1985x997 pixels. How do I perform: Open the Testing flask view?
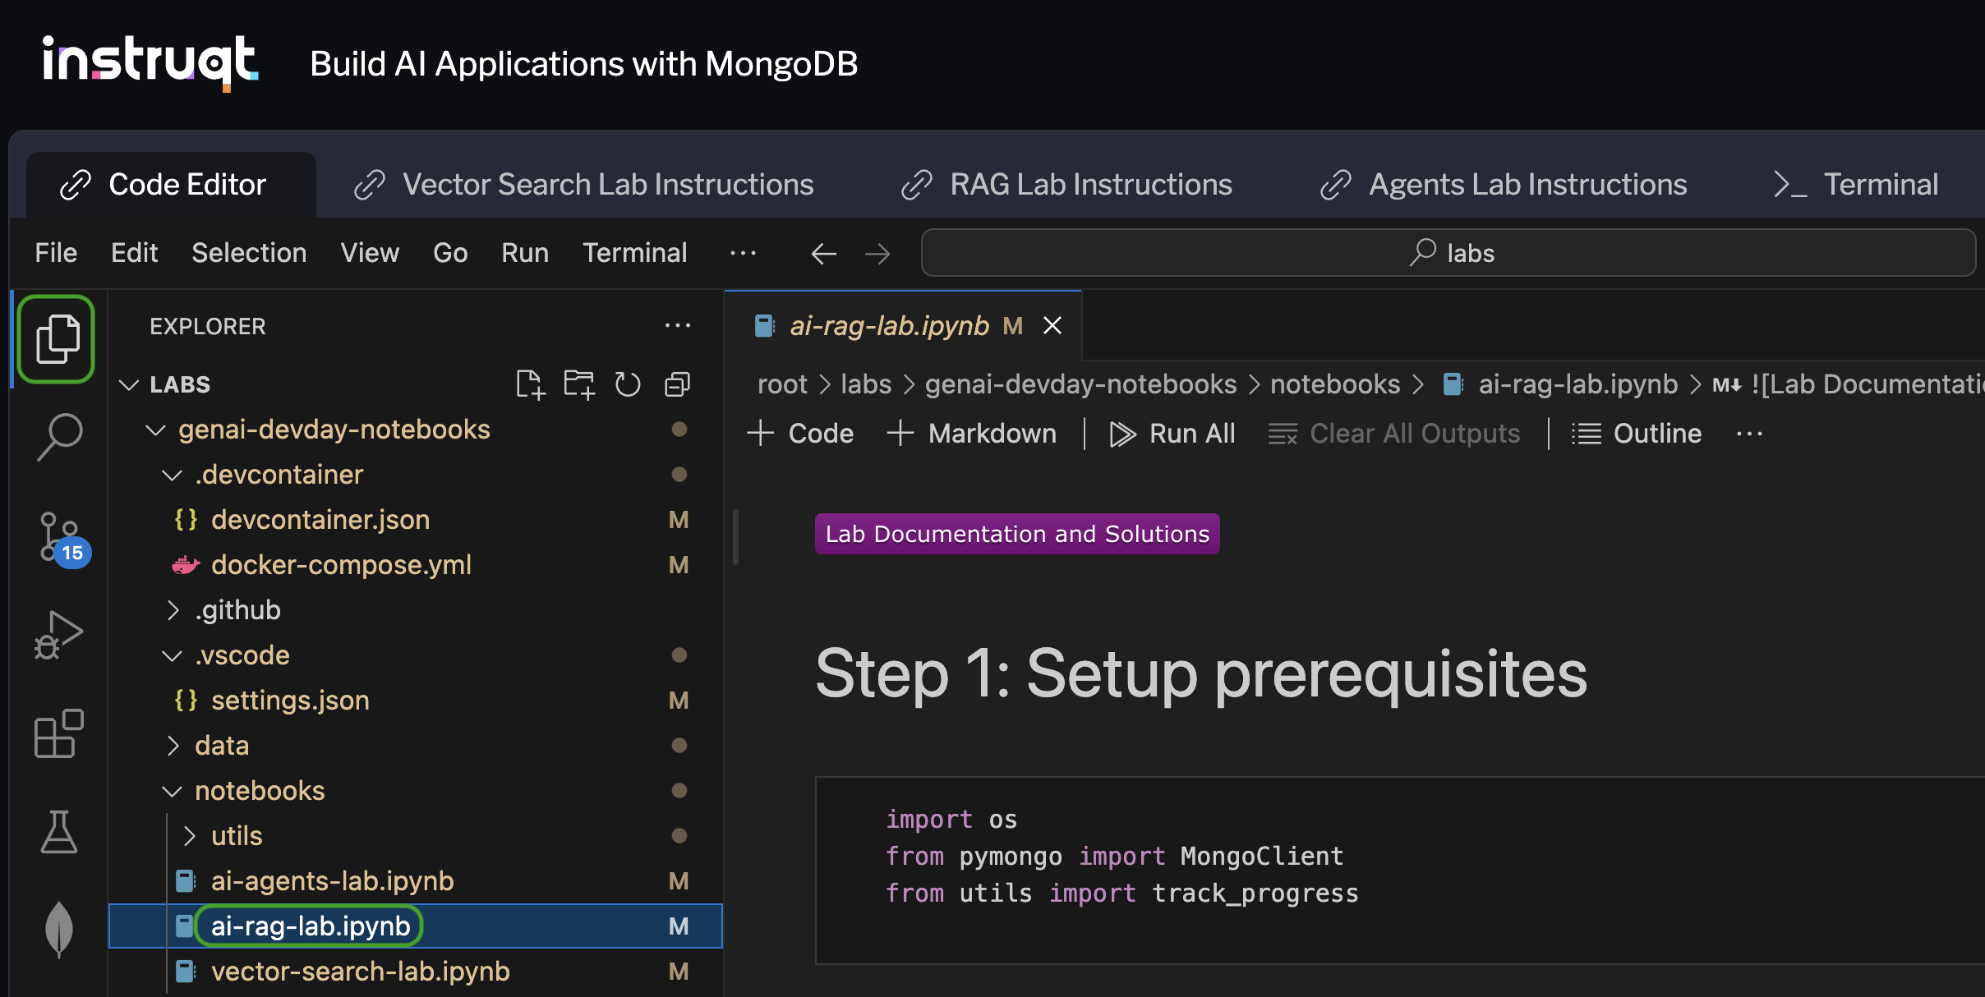click(58, 832)
